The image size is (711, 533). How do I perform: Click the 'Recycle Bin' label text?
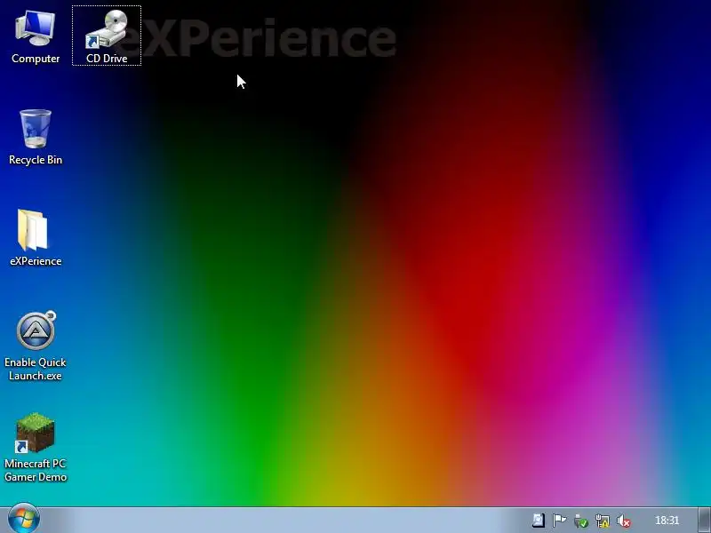pos(36,160)
